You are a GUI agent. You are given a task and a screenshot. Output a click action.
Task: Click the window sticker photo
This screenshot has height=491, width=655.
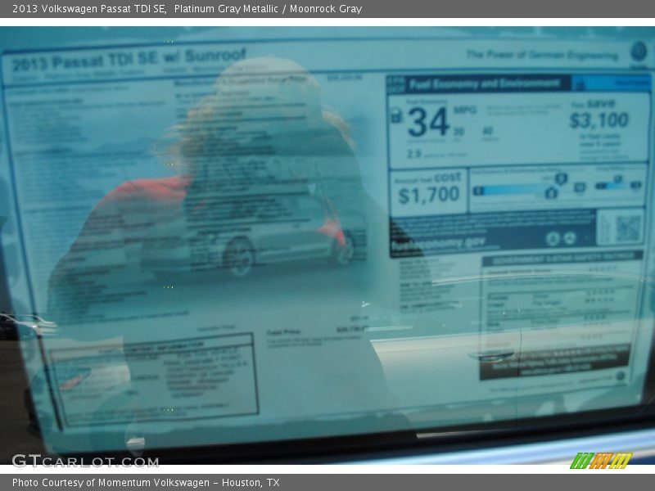click(x=327, y=245)
